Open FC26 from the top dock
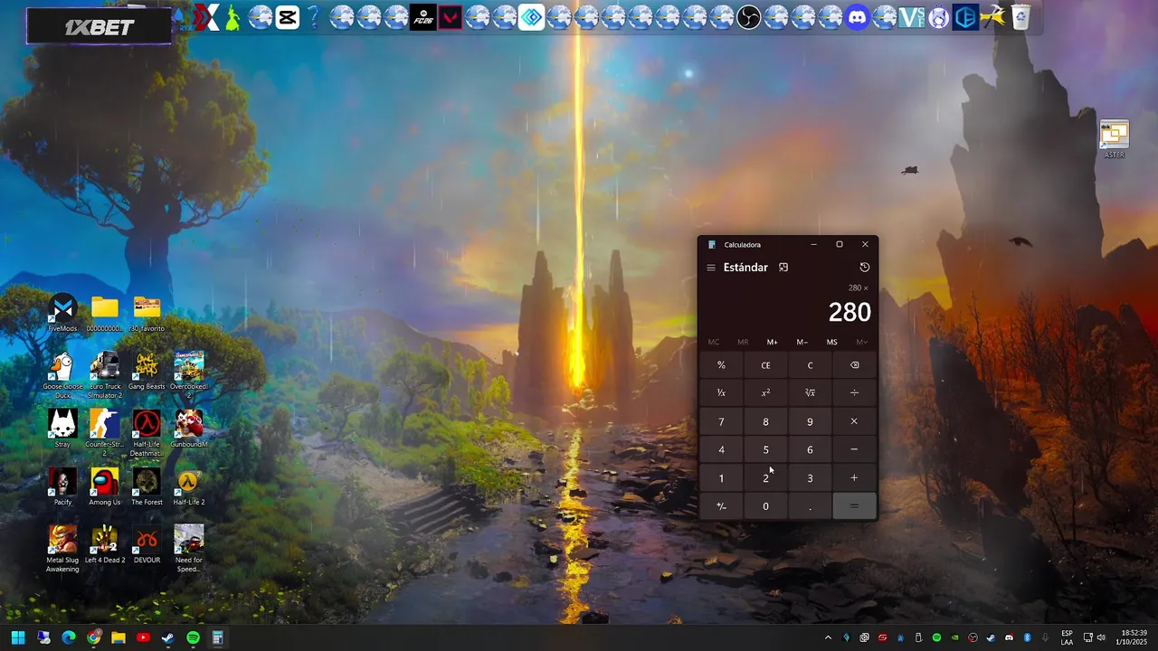This screenshot has width=1158, height=651. (422, 16)
